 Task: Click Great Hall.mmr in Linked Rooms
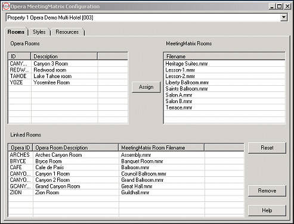[x=137, y=186]
